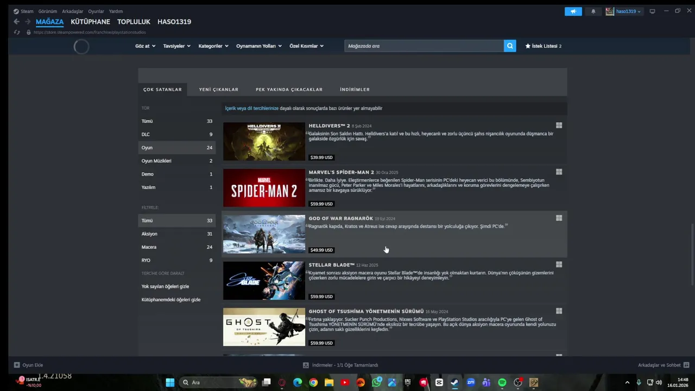Click the Steam taskbar icon
Screen dimensions: 695x391
454,382
